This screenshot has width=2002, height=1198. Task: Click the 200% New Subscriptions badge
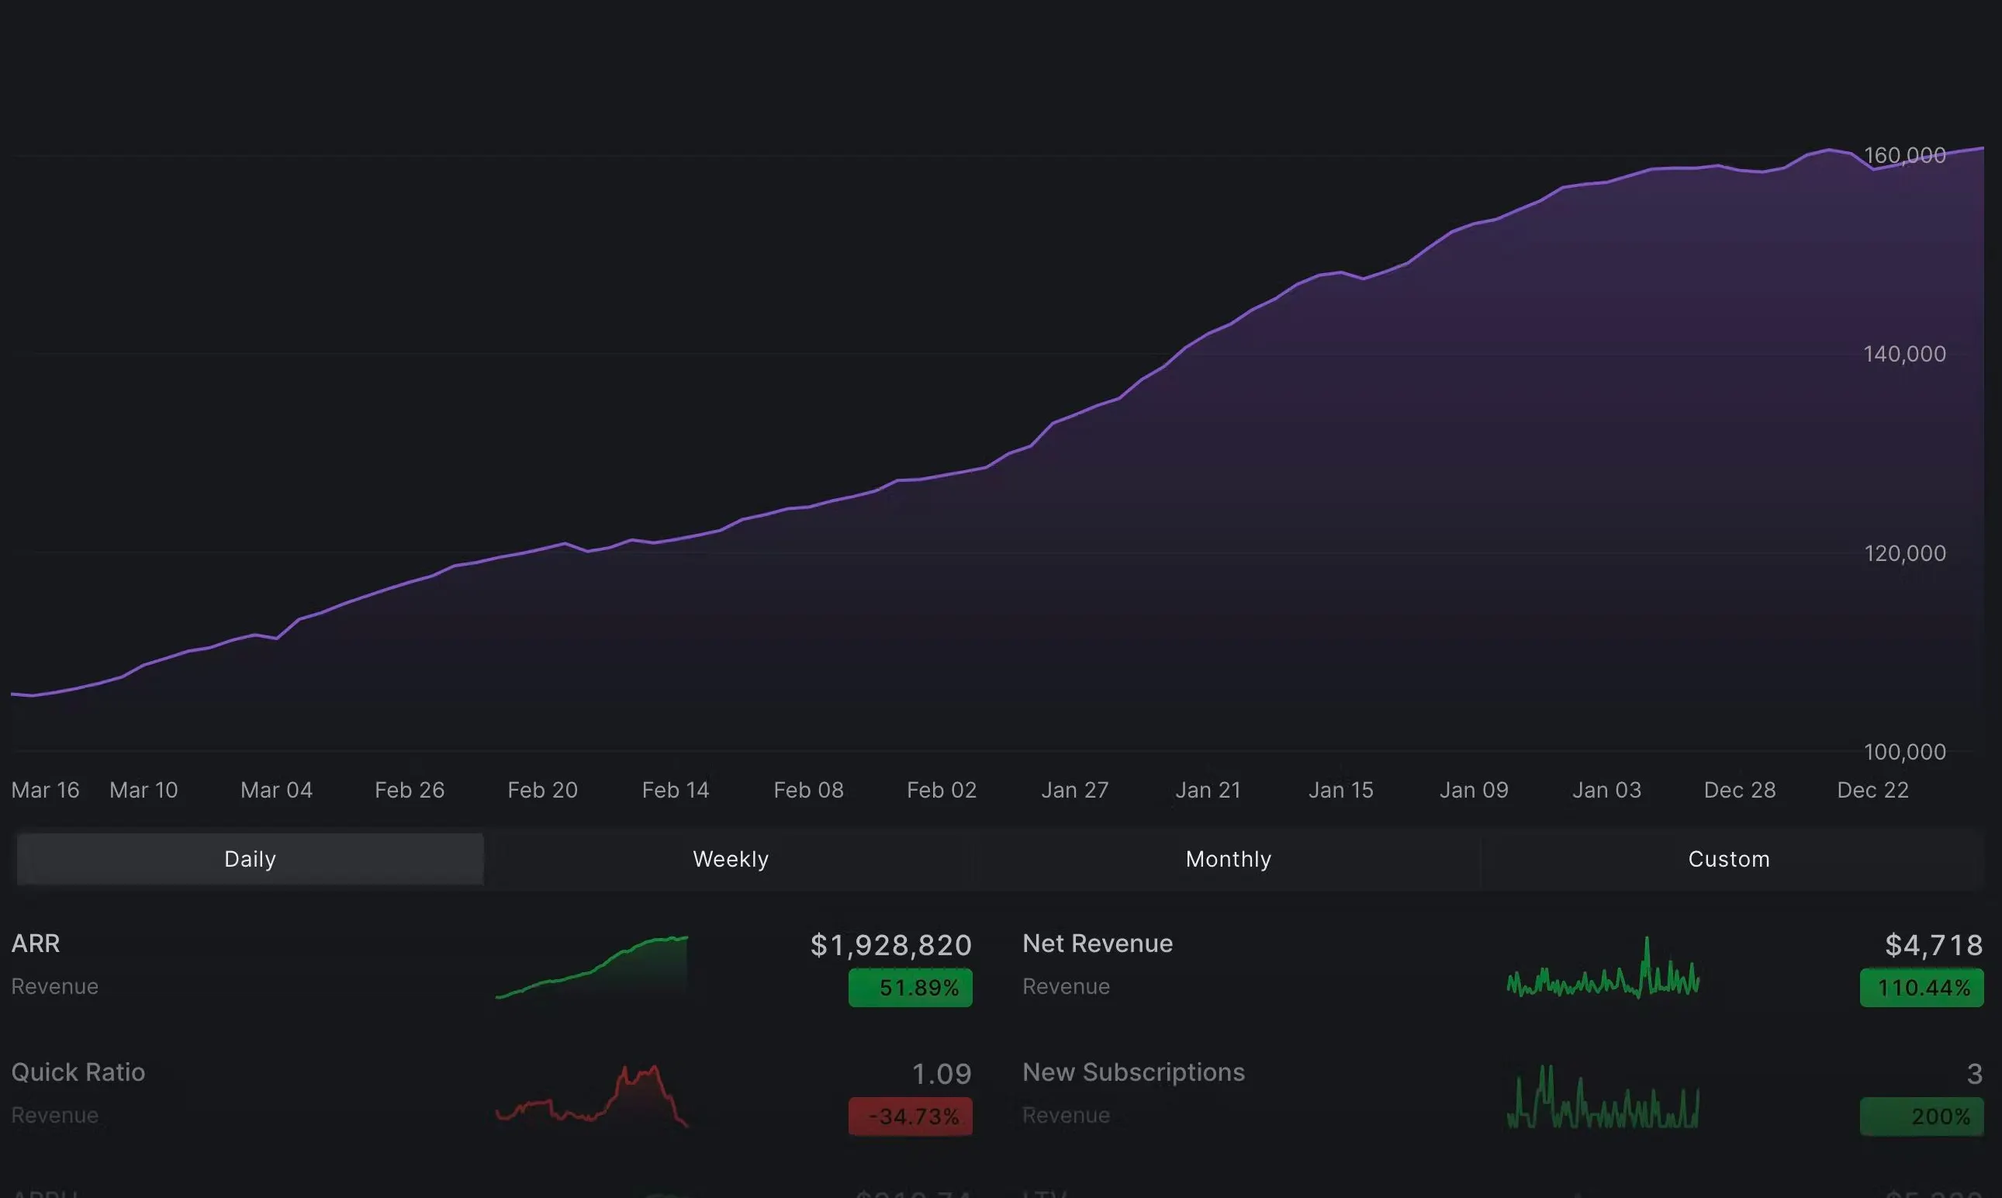click(1922, 1117)
